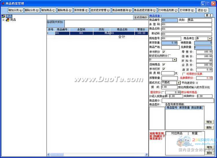
Task: Click the 商品编号 column header
Action: [x=62, y=29]
